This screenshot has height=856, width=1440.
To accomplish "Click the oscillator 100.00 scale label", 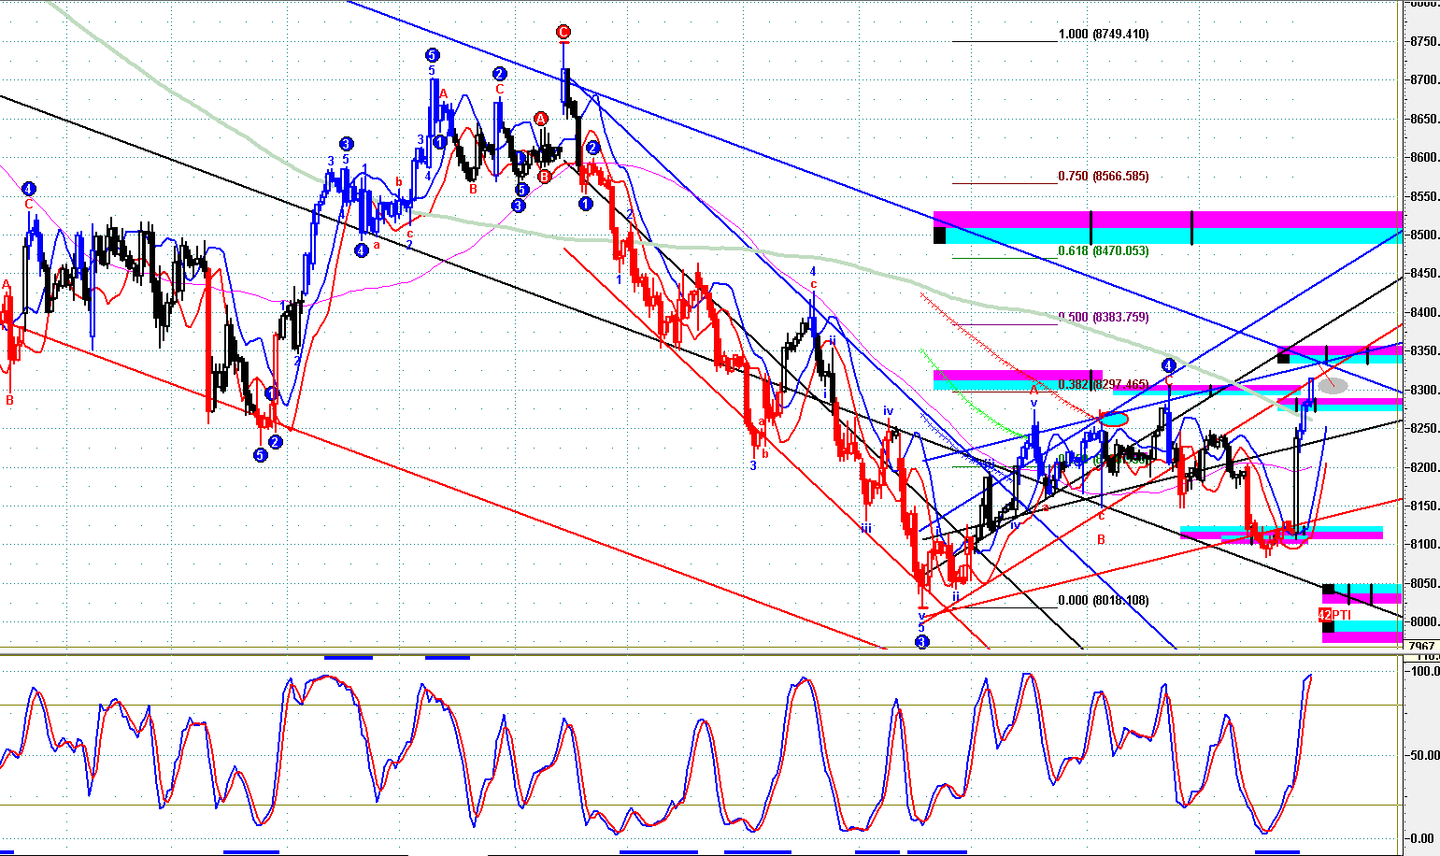I will tap(1425, 671).
